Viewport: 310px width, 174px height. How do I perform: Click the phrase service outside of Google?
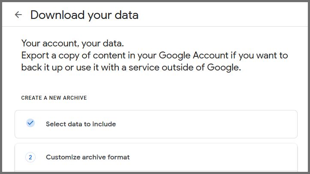pos(185,67)
